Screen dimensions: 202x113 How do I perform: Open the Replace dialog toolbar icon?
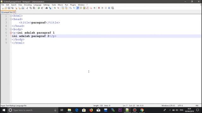50,8
